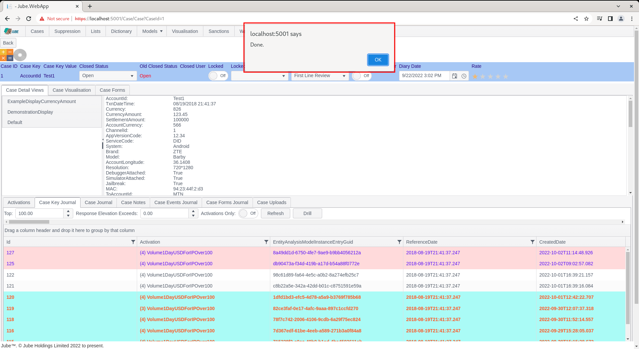Switch to the Activations tab
This screenshot has width=639, height=349.
(19, 202)
